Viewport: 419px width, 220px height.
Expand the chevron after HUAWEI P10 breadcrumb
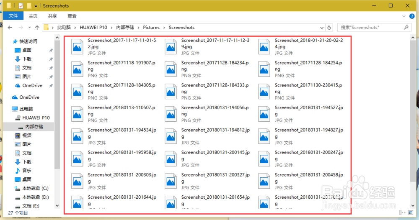(112, 28)
